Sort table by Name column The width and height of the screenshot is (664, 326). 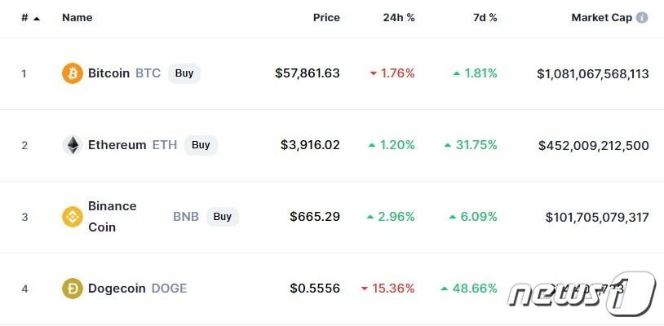tap(77, 18)
